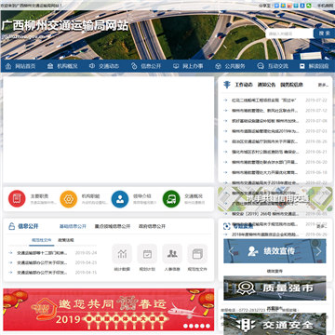
Task: Open the 统计数据 chart icon
Action: [122, 254]
